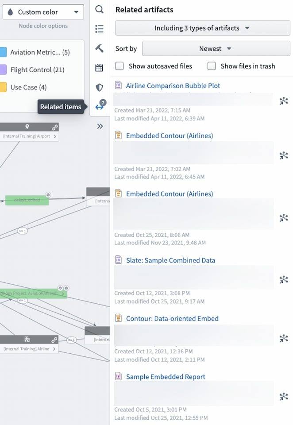293x425 pixels.
Task: Enable Show autosaved files checkbox
Action: tap(120, 66)
